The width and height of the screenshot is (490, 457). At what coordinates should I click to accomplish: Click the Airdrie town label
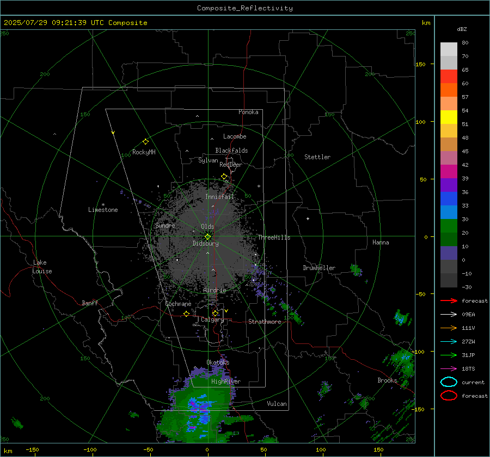(x=215, y=290)
